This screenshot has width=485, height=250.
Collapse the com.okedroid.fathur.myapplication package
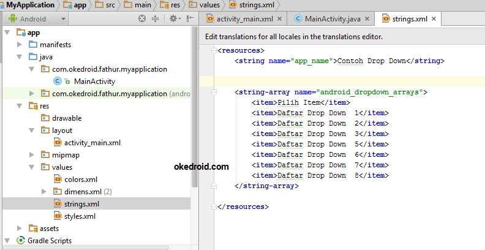(32, 69)
